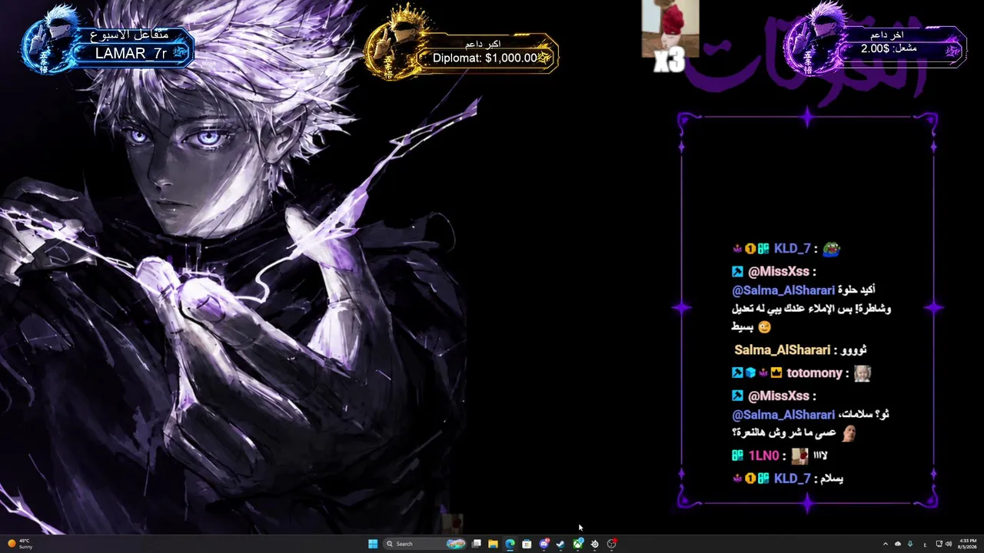Click 1LN0 username in chat
Screen dimensions: 984x553
coord(764,456)
